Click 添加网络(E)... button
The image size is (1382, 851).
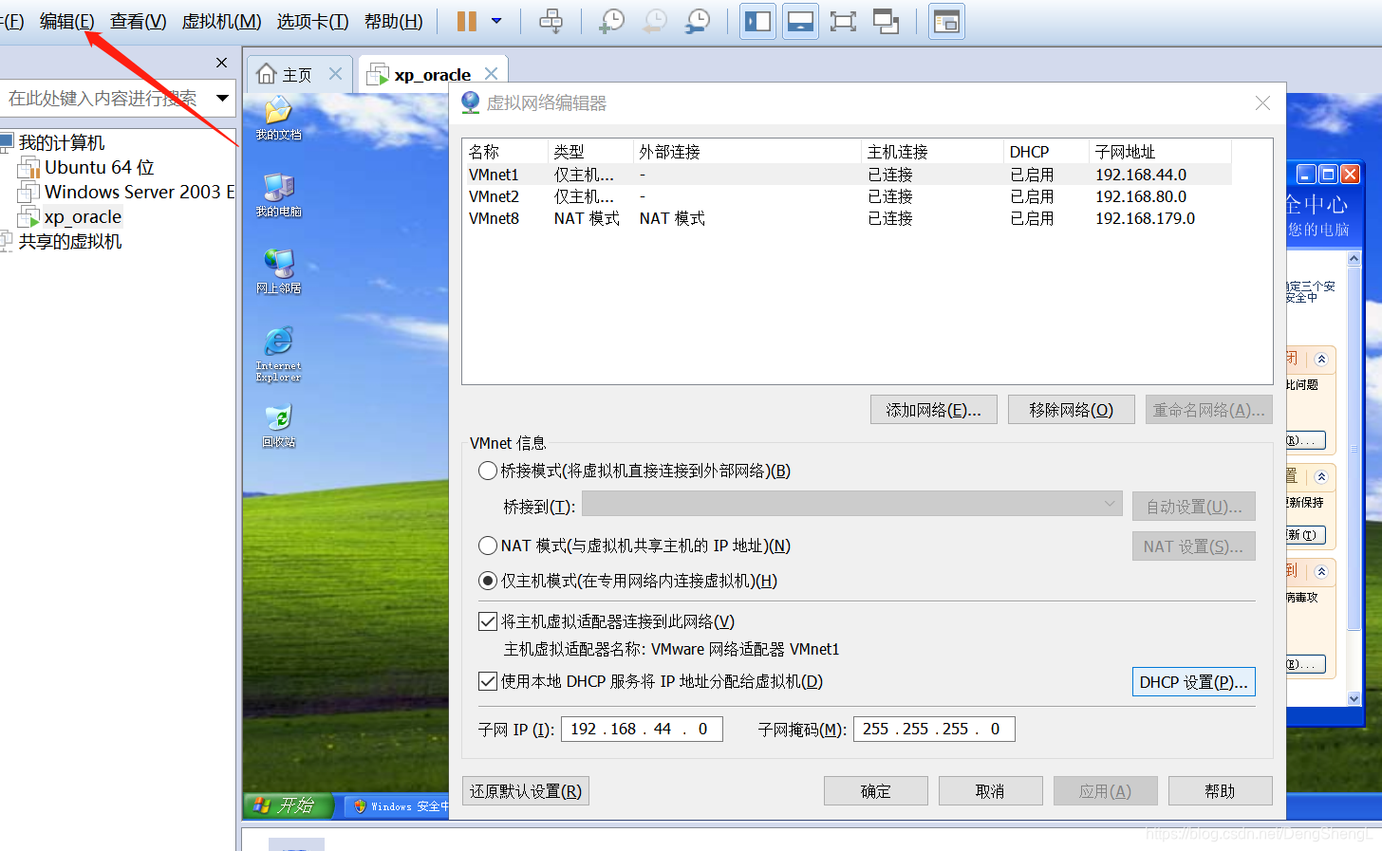(x=934, y=410)
